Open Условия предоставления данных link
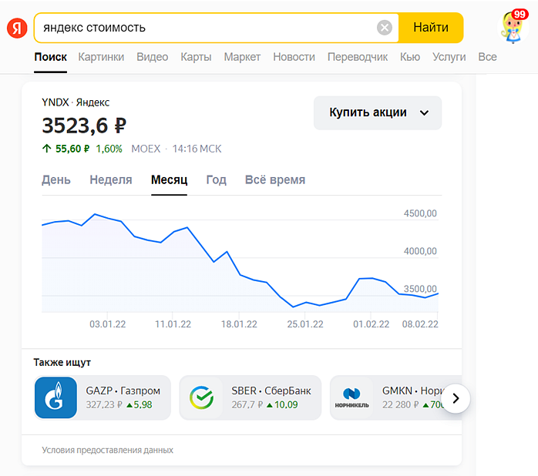Image resolution: width=538 pixels, height=476 pixels. [x=108, y=450]
